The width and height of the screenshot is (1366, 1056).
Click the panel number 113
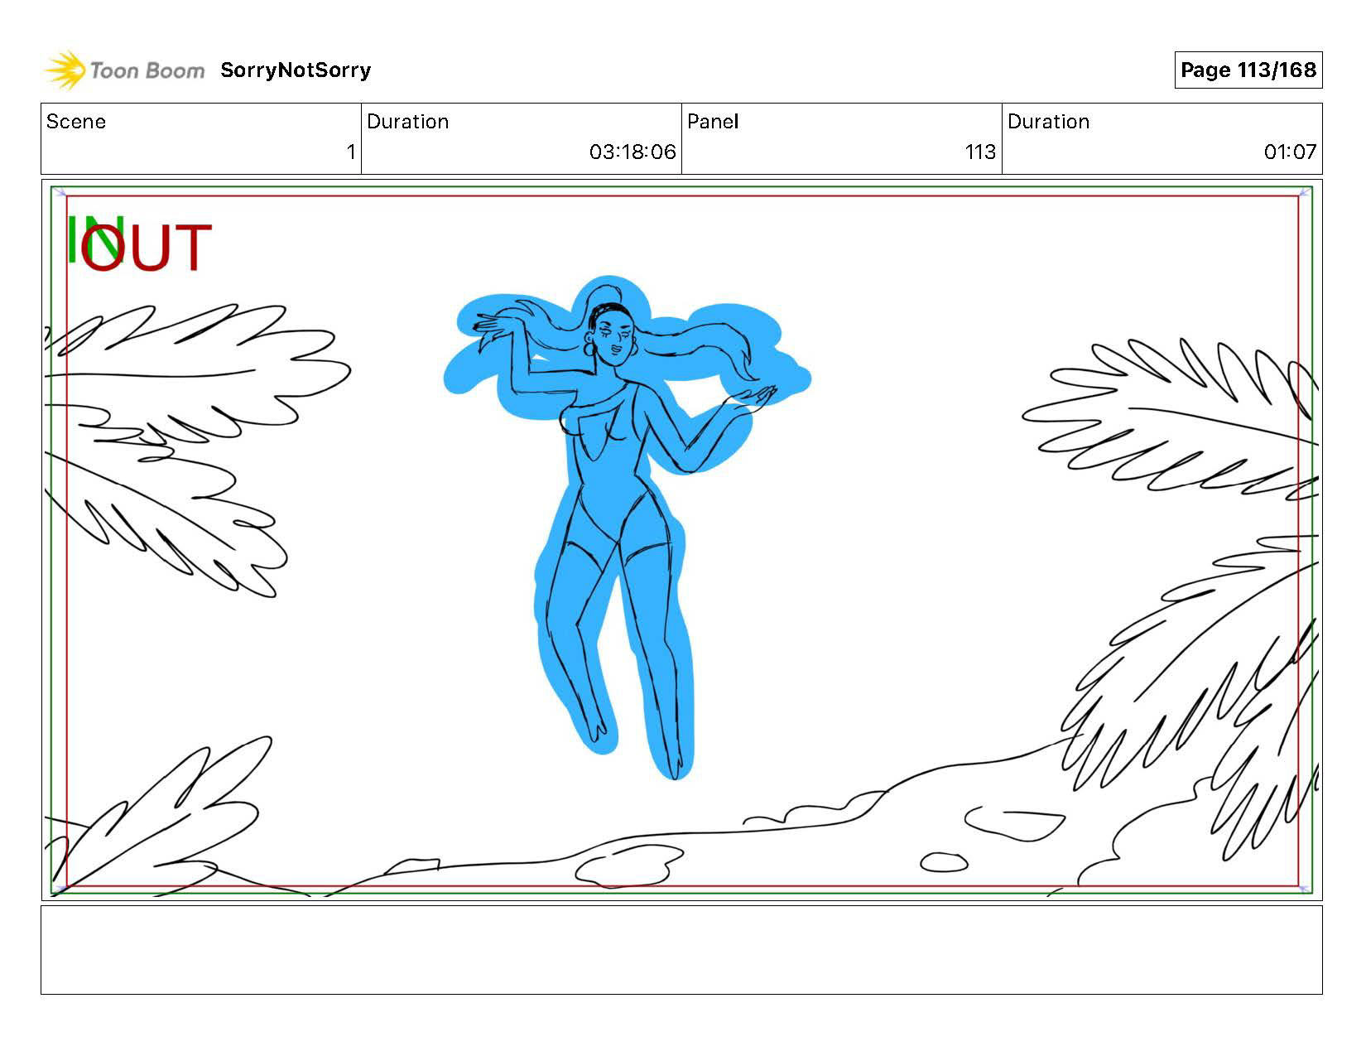click(980, 152)
